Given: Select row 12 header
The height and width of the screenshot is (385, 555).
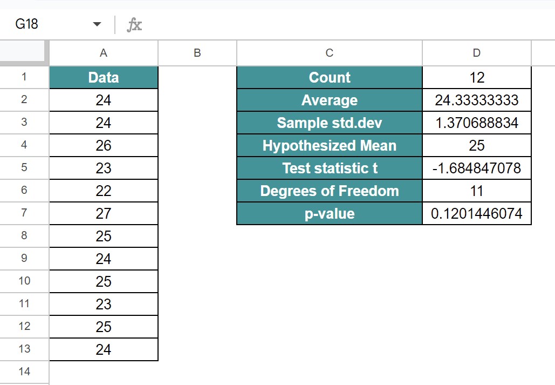Looking at the screenshot, I should pyautogui.click(x=24, y=327).
